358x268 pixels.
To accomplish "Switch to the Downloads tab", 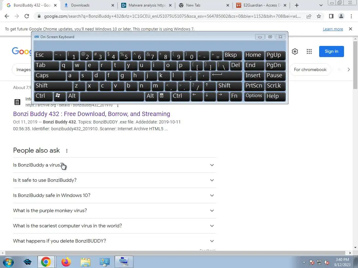I will click(89, 5).
